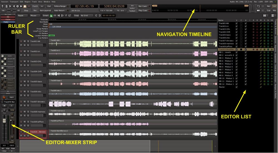The width and height of the screenshot is (278, 153).
Task: Open the Session menu
Action: point(5,2)
